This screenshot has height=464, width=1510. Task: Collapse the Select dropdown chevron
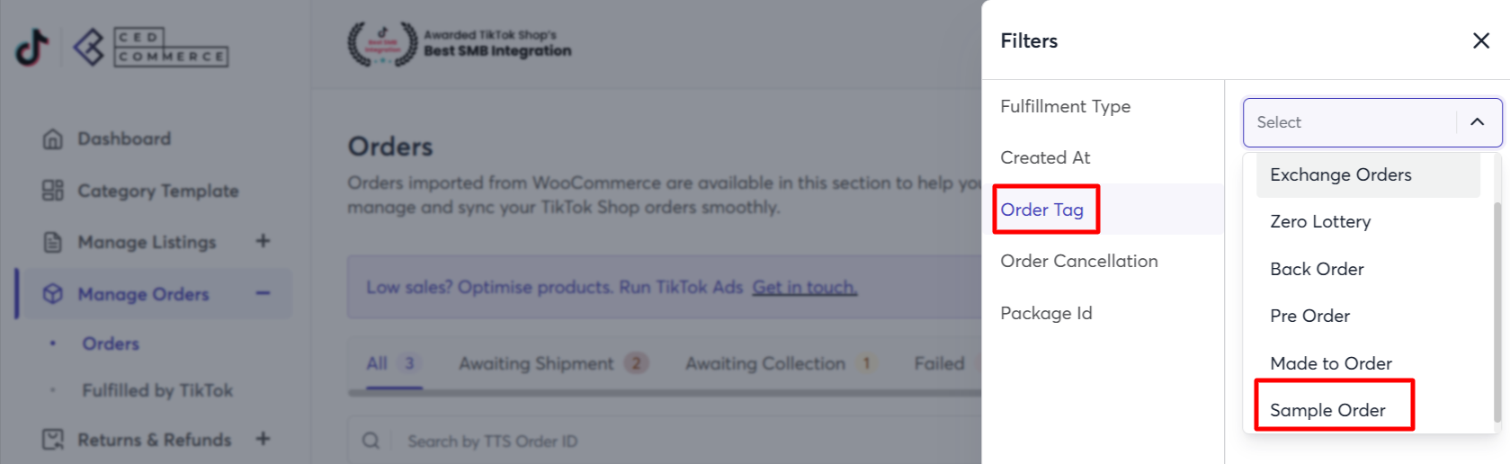(x=1477, y=122)
